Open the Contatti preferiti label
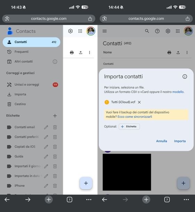Screen dimensions: 195x212 27,137
